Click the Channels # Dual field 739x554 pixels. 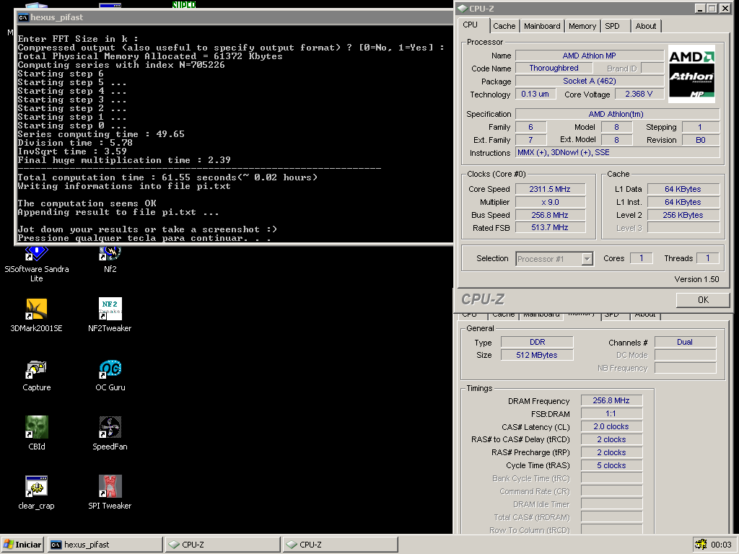click(x=686, y=342)
